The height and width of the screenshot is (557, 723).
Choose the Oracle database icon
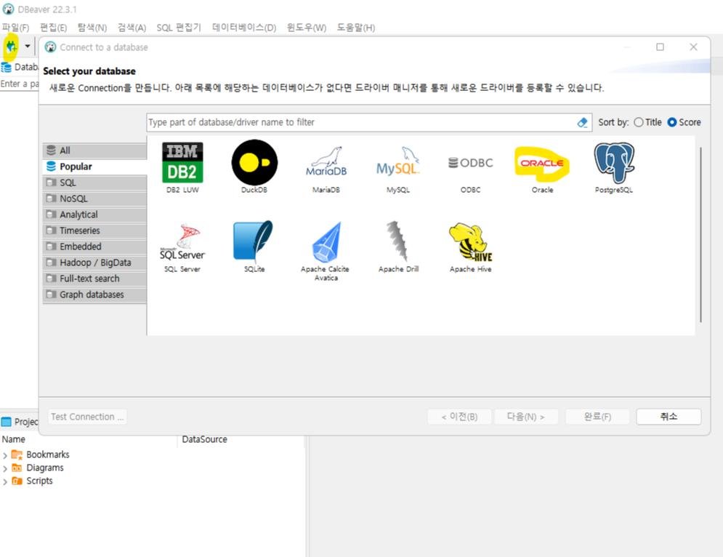(x=542, y=163)
